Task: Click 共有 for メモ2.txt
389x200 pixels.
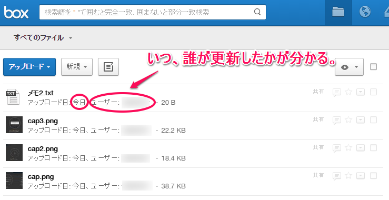Action: click(318, 92)
